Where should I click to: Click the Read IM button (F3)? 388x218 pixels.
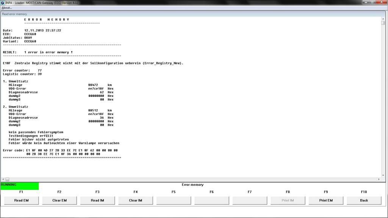click(97, 200)
